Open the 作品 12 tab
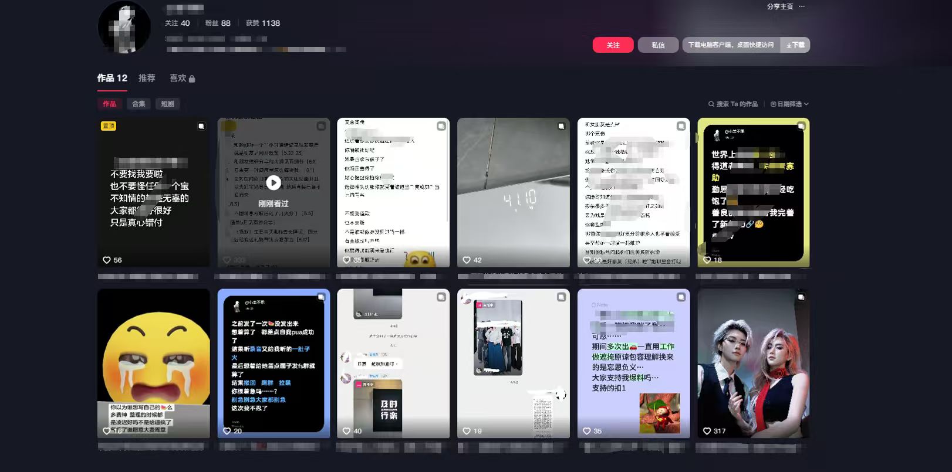The height and width of the screenshot is (472, 952). (112, 78)
